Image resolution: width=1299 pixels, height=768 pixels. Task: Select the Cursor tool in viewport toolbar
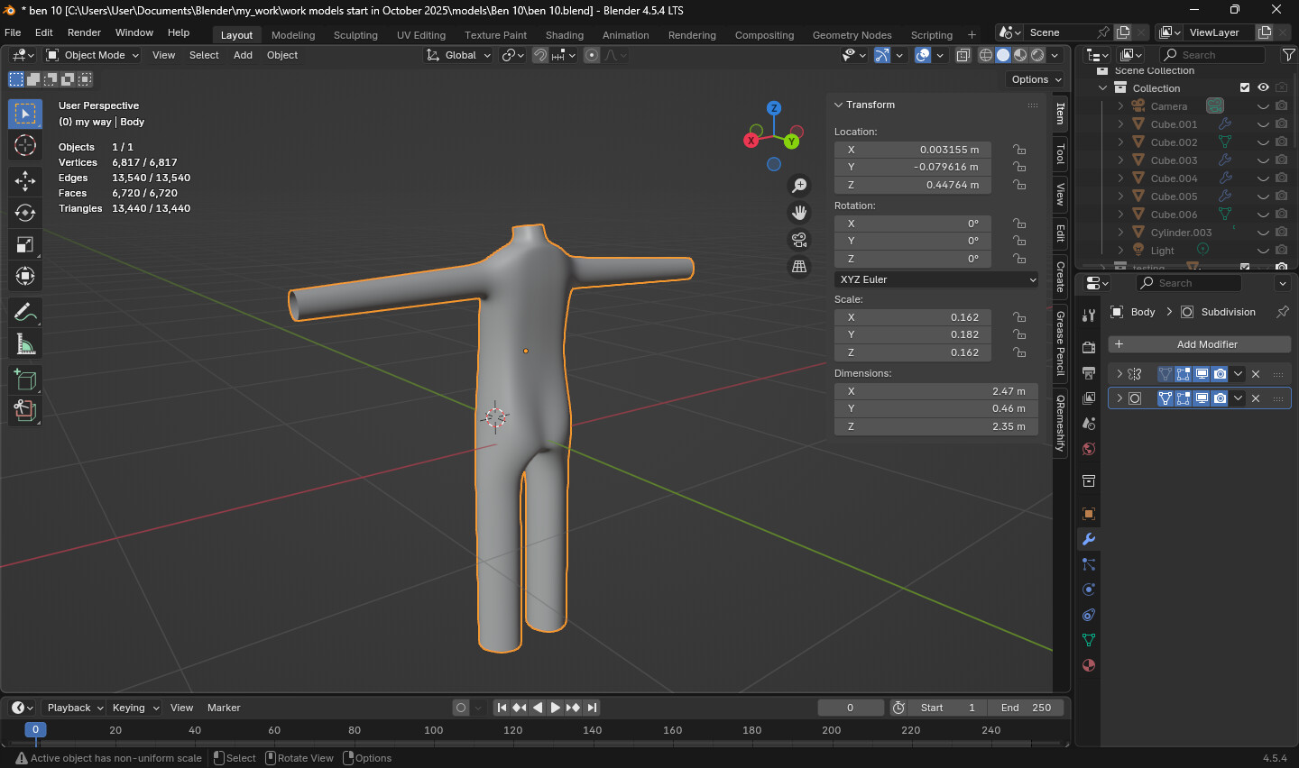(x=25, y=145)
